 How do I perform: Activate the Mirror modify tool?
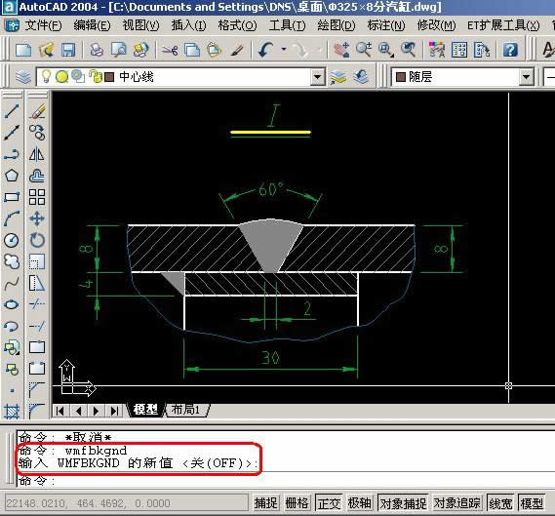click(x=37, y=154)
